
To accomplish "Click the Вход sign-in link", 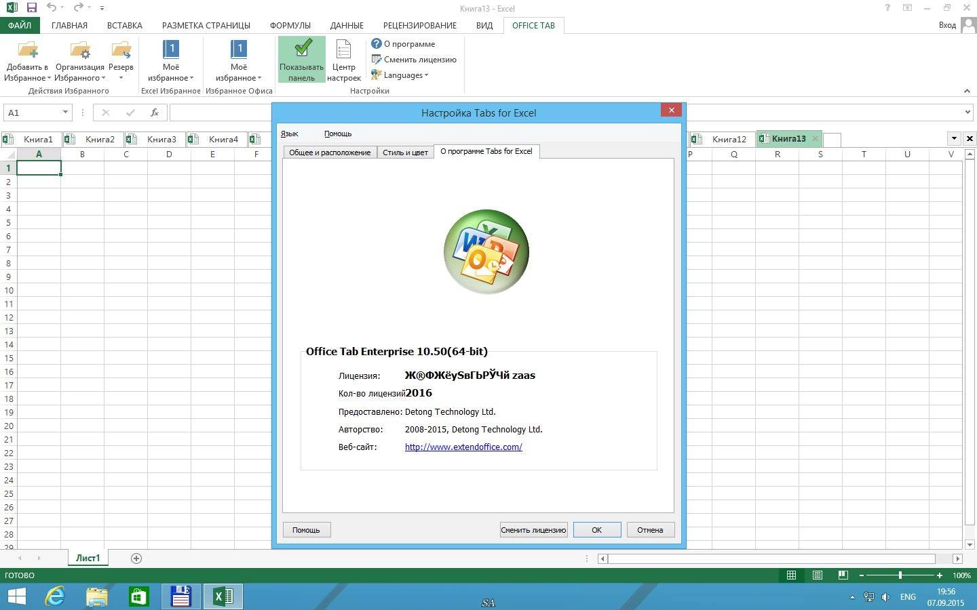I will tap(948, 25).
